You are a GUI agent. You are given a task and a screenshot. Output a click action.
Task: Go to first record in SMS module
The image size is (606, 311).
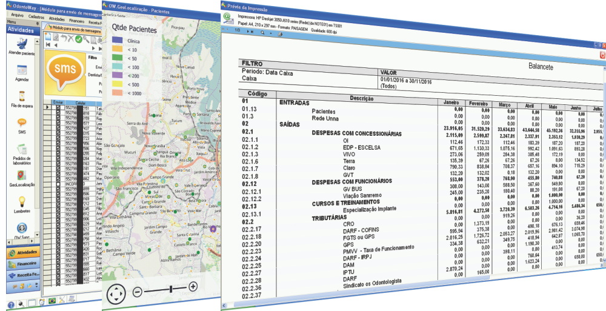point(48,44)
